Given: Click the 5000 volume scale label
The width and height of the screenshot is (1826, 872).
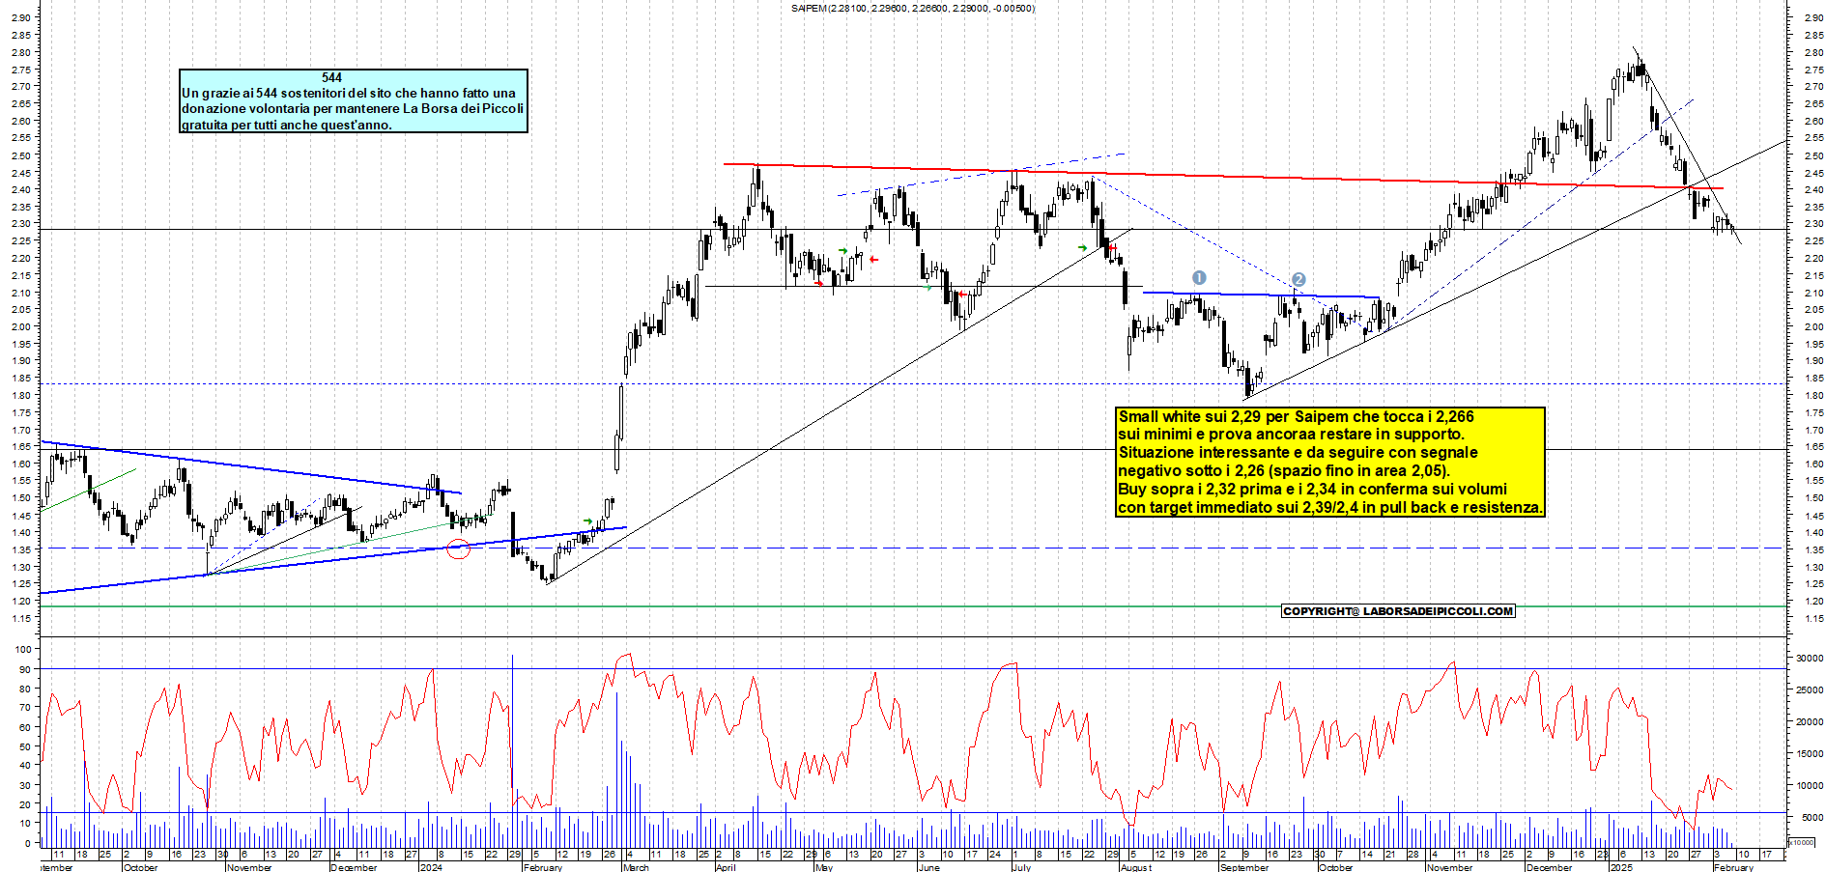Looking at the screenshot, I should 1812,817.
